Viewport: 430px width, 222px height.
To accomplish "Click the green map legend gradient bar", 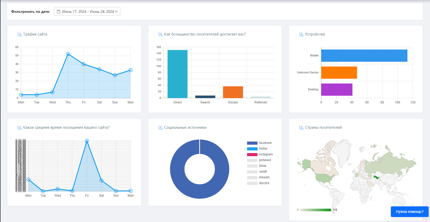I will 316,210.
